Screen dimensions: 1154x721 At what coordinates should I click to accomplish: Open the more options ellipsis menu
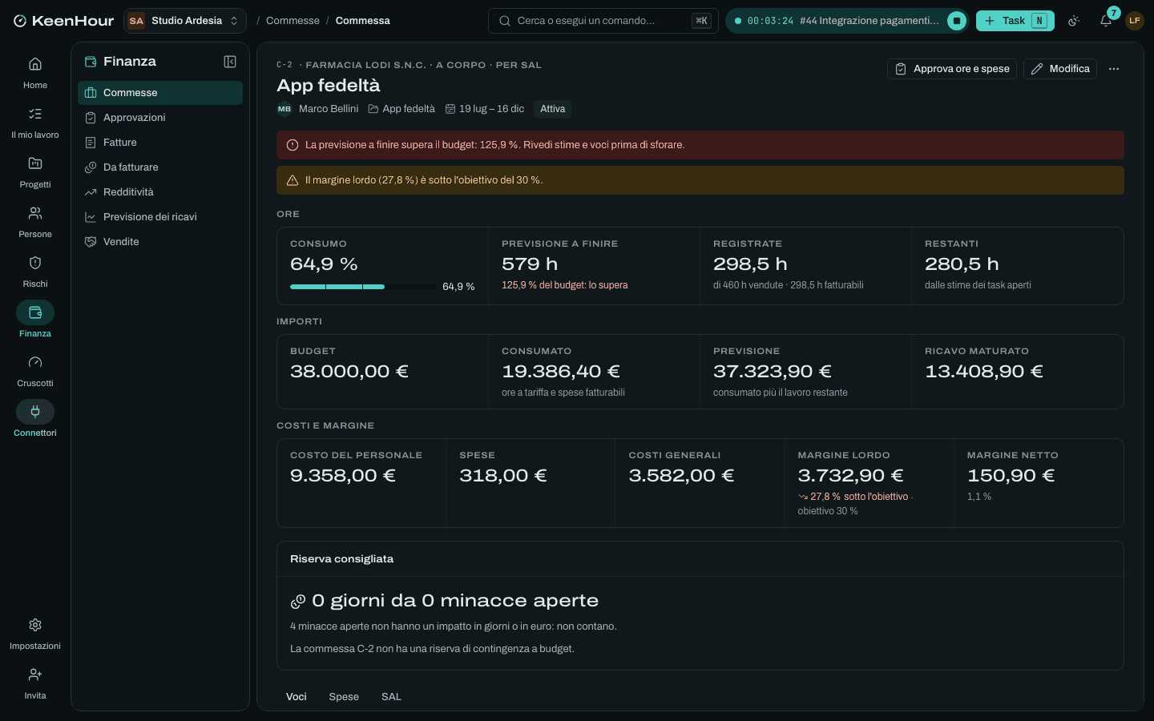1114,69
